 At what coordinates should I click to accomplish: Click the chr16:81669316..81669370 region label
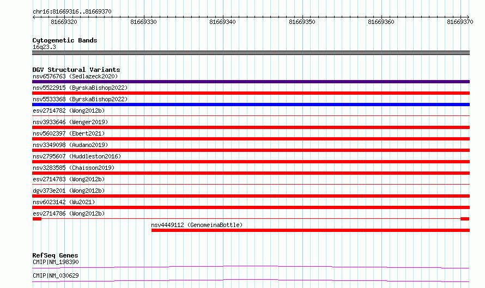(72, 11)
